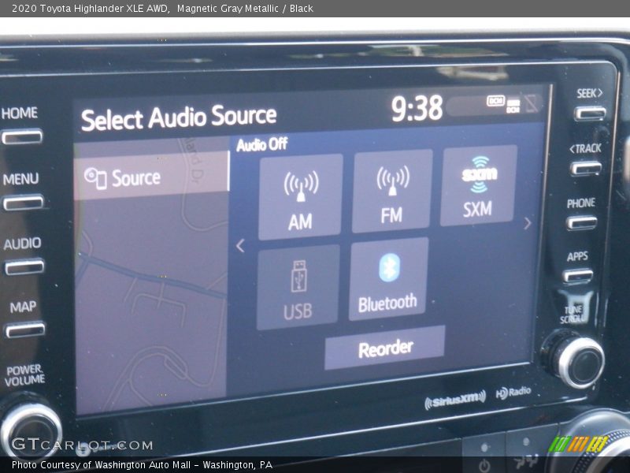630x473 pixels.
Task: Choose the Bluetooth audio source
Action: (x=388, y=280)
